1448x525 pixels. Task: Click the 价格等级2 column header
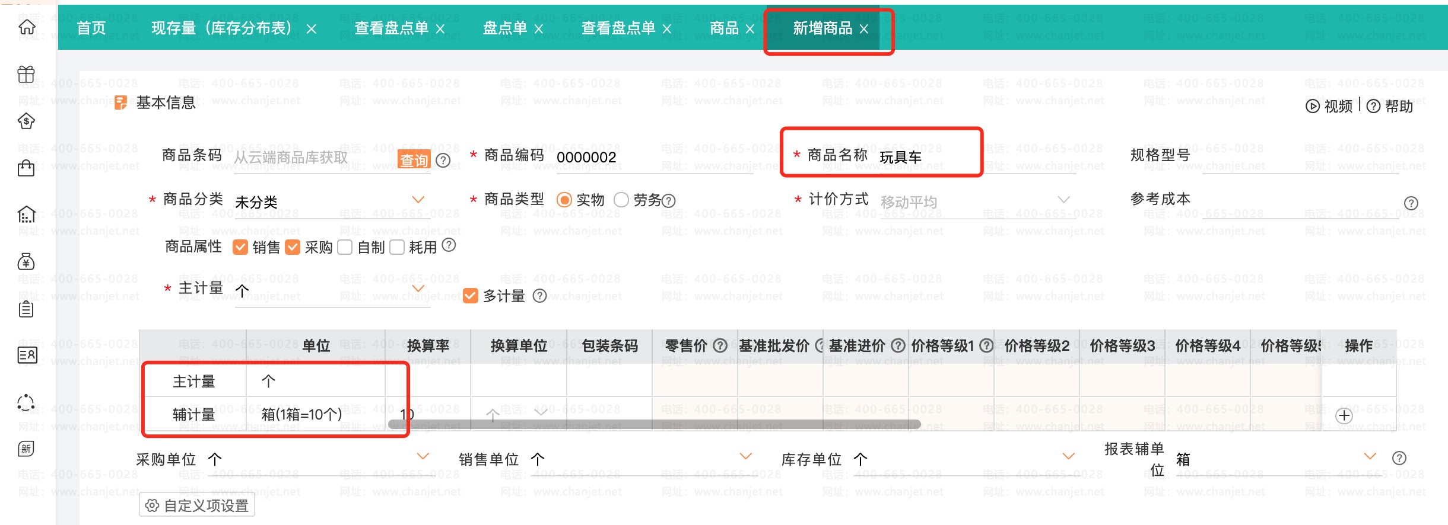(x=1037, y=346)
